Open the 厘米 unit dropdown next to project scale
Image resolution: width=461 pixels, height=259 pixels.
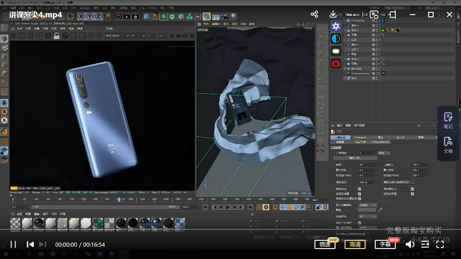click(x=384, y=153)
